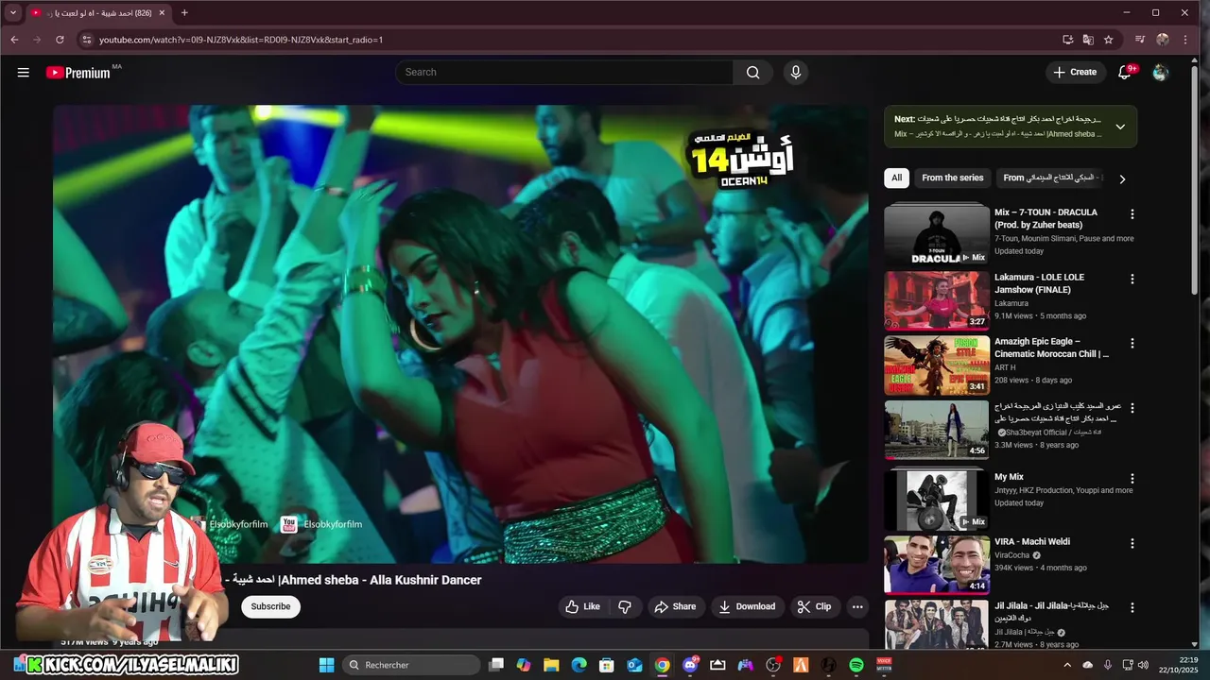Open Task View from the taskbar

point(496,665)
